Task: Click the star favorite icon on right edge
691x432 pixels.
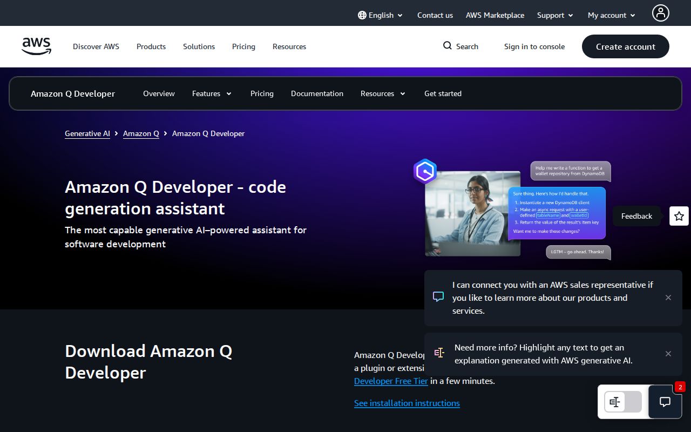Action: (679, 216)
